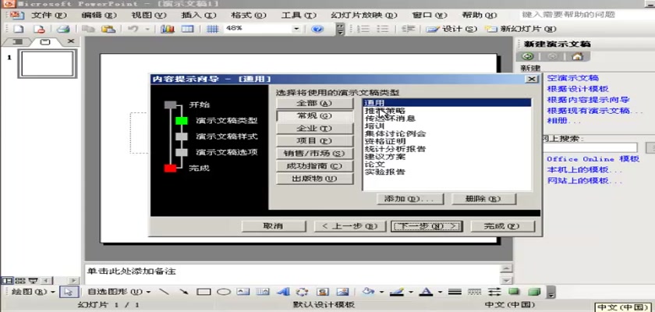Click the Select Objects pointer tool
Viewport: 655px width, 312px height.
point(67,292)
